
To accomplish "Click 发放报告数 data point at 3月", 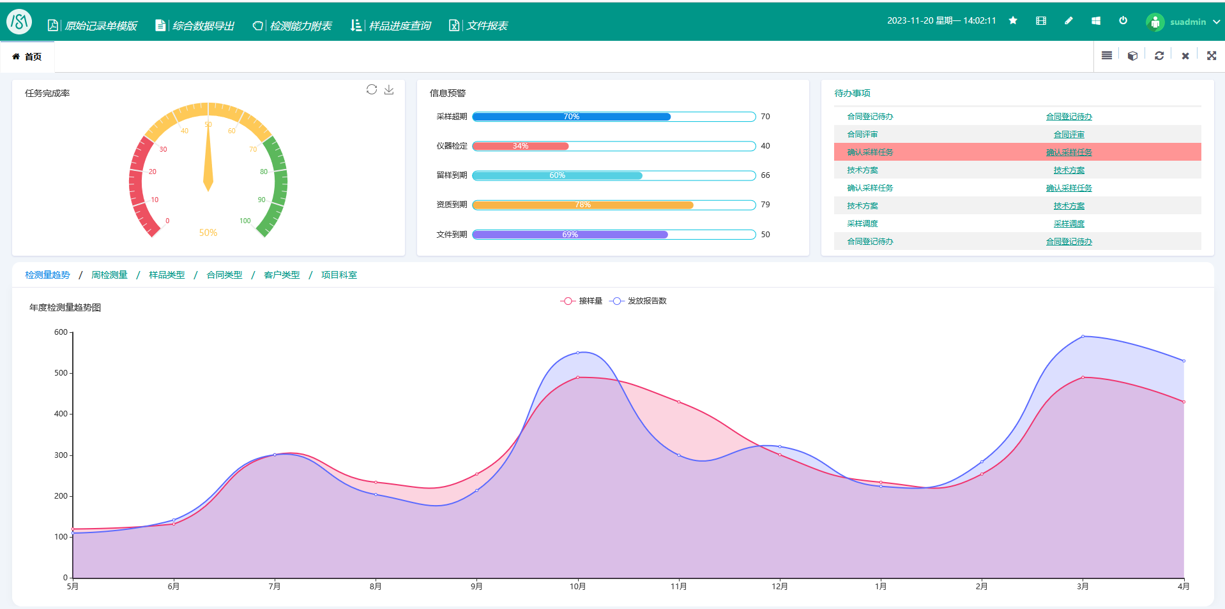I will click(x=1083, y=336).
